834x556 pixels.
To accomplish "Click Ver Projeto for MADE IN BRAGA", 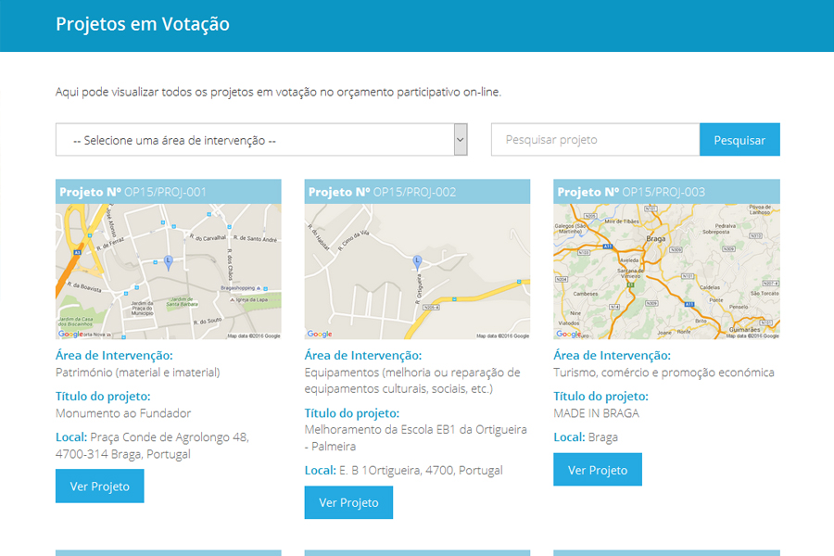I will pyautogui.click(x=598, y=470).
